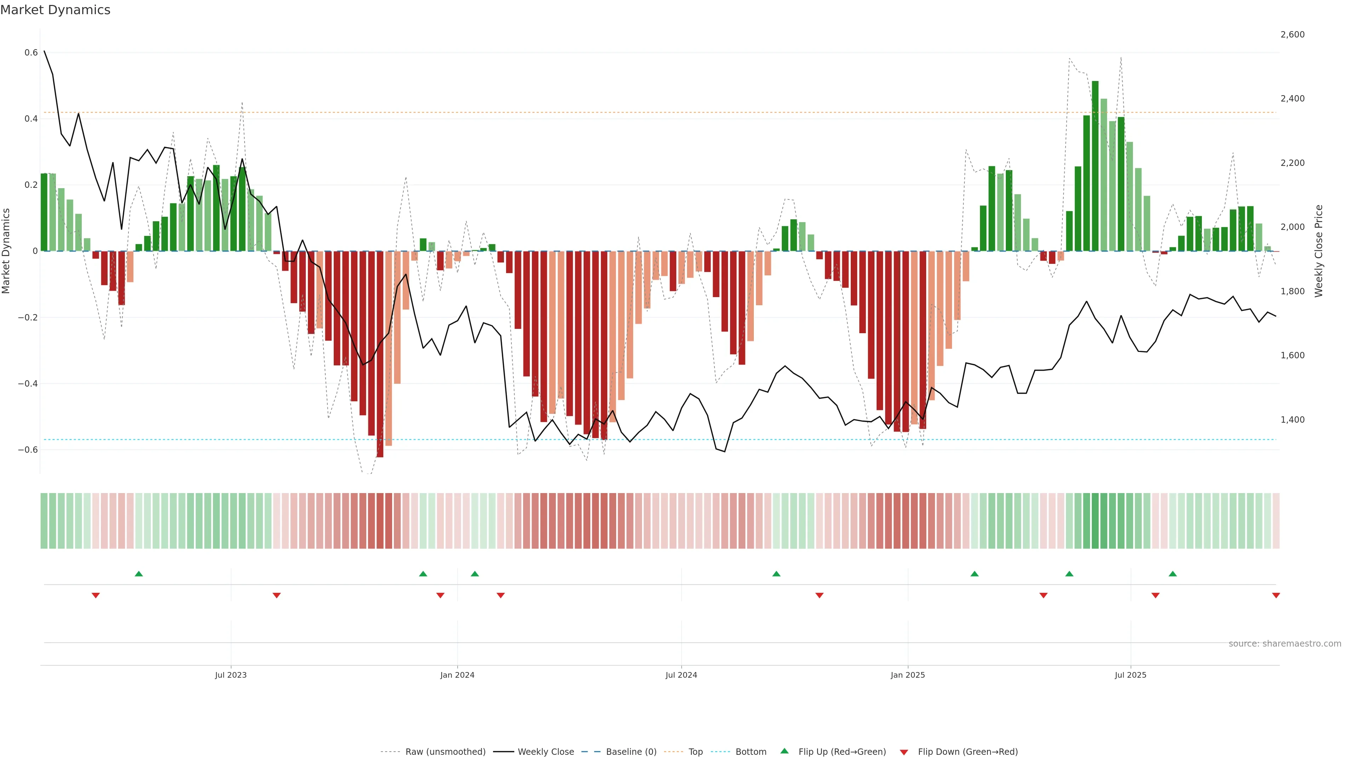
Task: Toggle the Baseline (0) legend entry
Action: tap(631, 752)
